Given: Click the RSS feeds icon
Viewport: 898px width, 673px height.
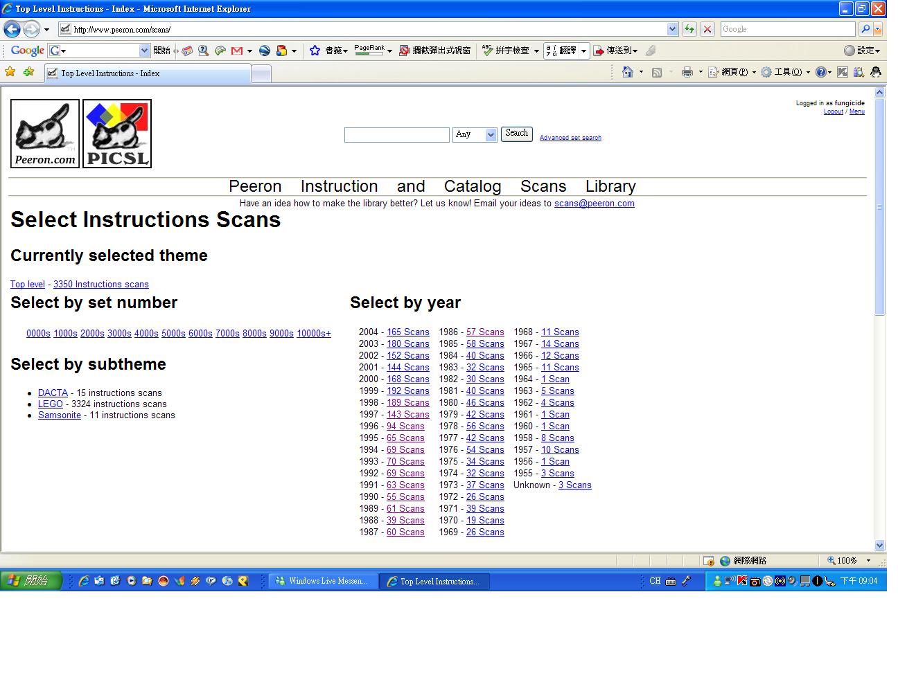Looking at the screenshot, I should tap(657, 72).
